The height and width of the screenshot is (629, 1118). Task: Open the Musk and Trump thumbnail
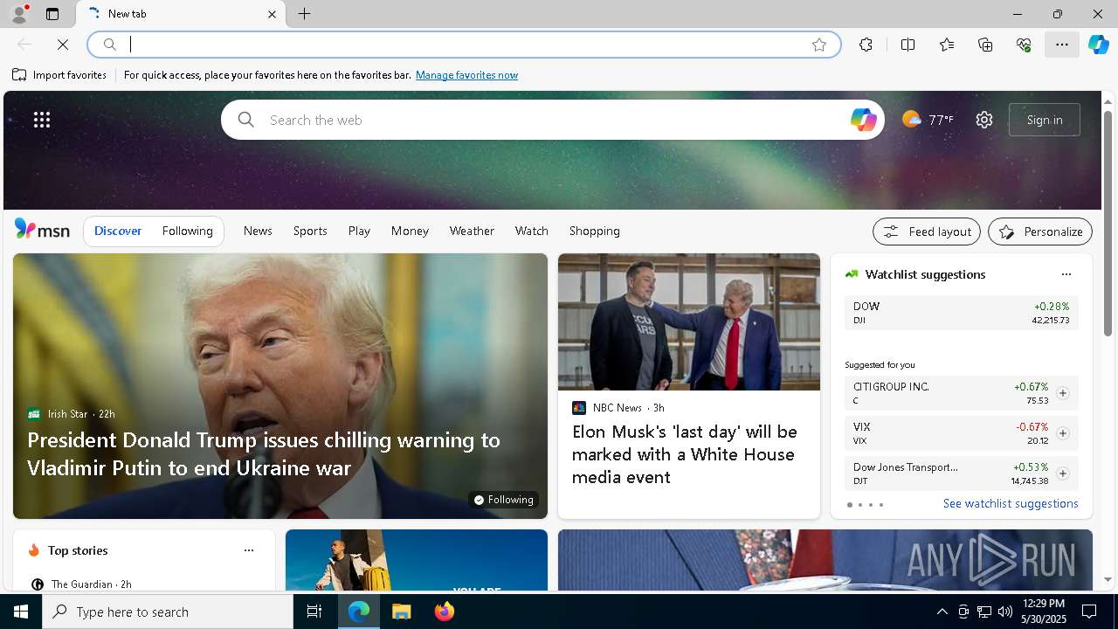[x=689, y=322]
